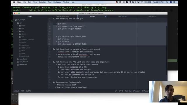
Task: Open ORIG_HEAD in the tree
Action: 25,56
